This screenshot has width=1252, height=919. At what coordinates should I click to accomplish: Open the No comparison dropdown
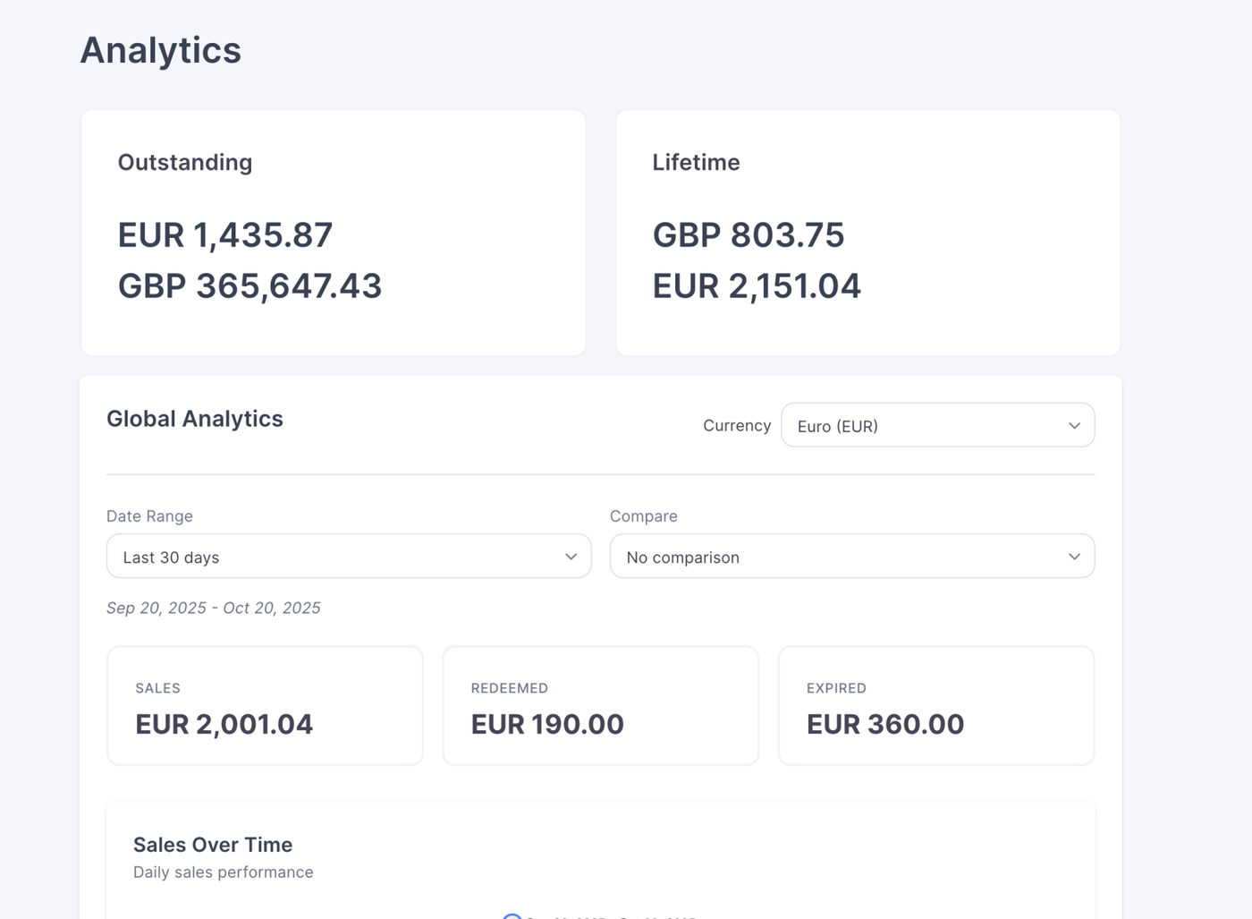coord(850,557)
